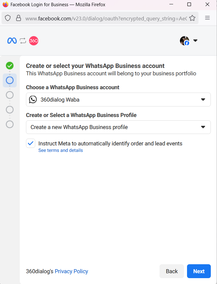Select the current highlighted blue step circle
The image size is (217, 284).
10,80
